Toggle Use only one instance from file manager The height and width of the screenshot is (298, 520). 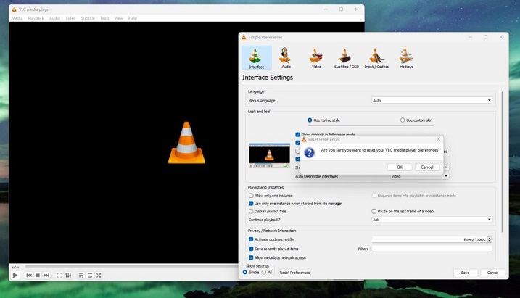[251, 204]
